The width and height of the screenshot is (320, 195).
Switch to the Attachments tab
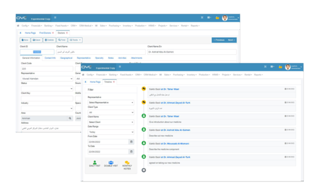137,58
